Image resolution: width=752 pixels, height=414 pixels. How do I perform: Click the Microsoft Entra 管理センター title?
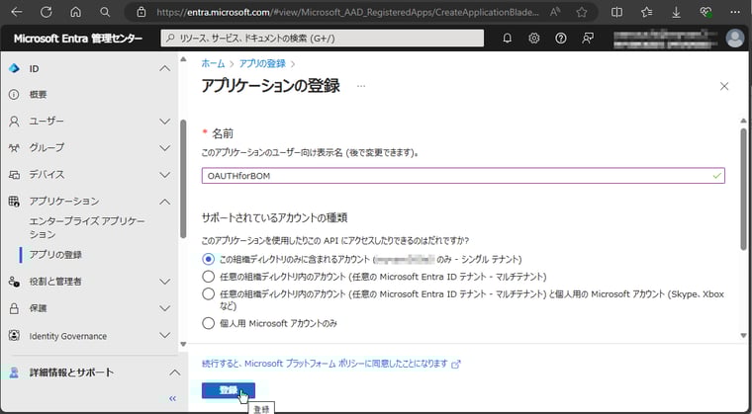point(78,39)
